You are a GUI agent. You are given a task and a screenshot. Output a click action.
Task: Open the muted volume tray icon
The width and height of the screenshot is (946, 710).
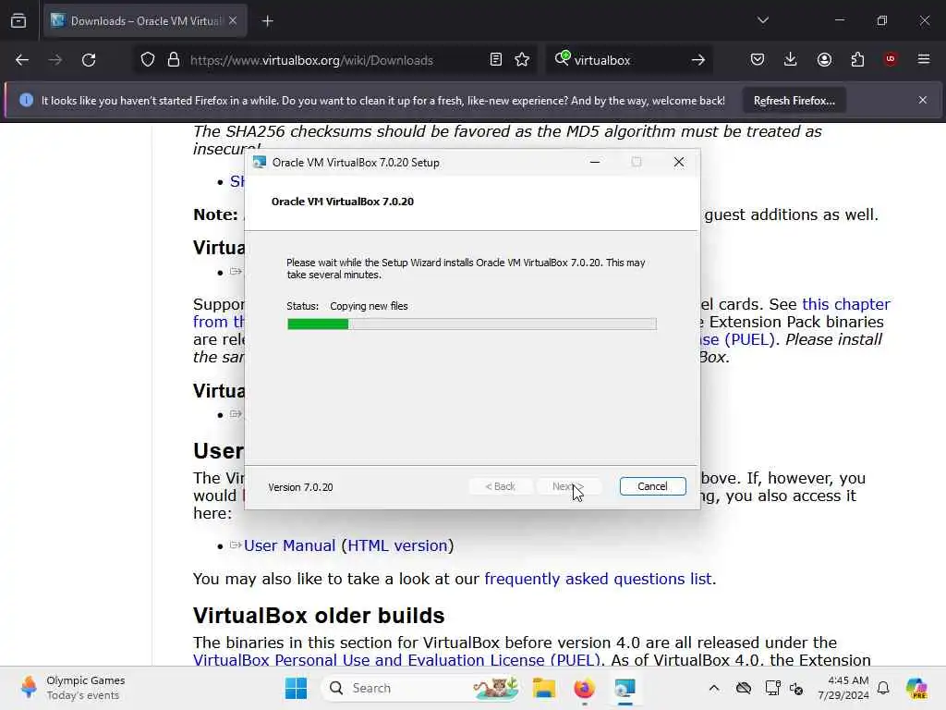coord(796,688)
